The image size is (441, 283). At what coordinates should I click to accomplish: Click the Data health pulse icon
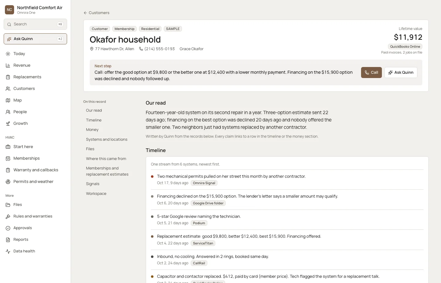[8, 251]
